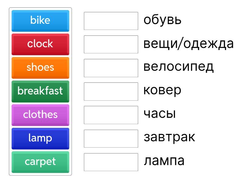Choose the purple 'clothes' tile
Screen dimensions: 244x183
tap(40, 115)
